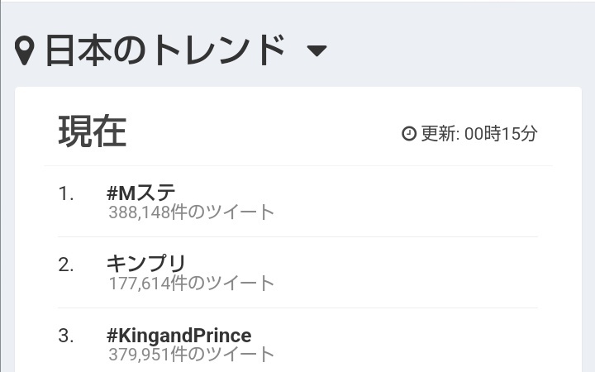Click the 更新 label next to the clock
Viewport: 595px width, 372px height.
coord(440,133)
